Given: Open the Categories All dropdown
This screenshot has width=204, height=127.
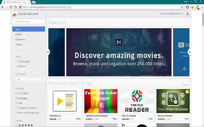Looking at the screenshot, I should coord(30,80).
